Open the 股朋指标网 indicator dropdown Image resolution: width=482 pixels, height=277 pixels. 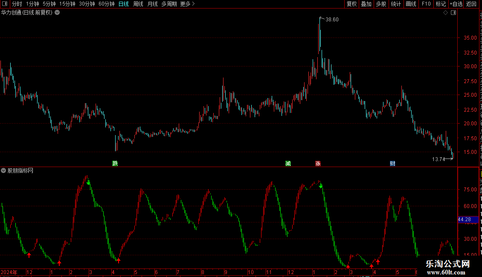[3, 170]
